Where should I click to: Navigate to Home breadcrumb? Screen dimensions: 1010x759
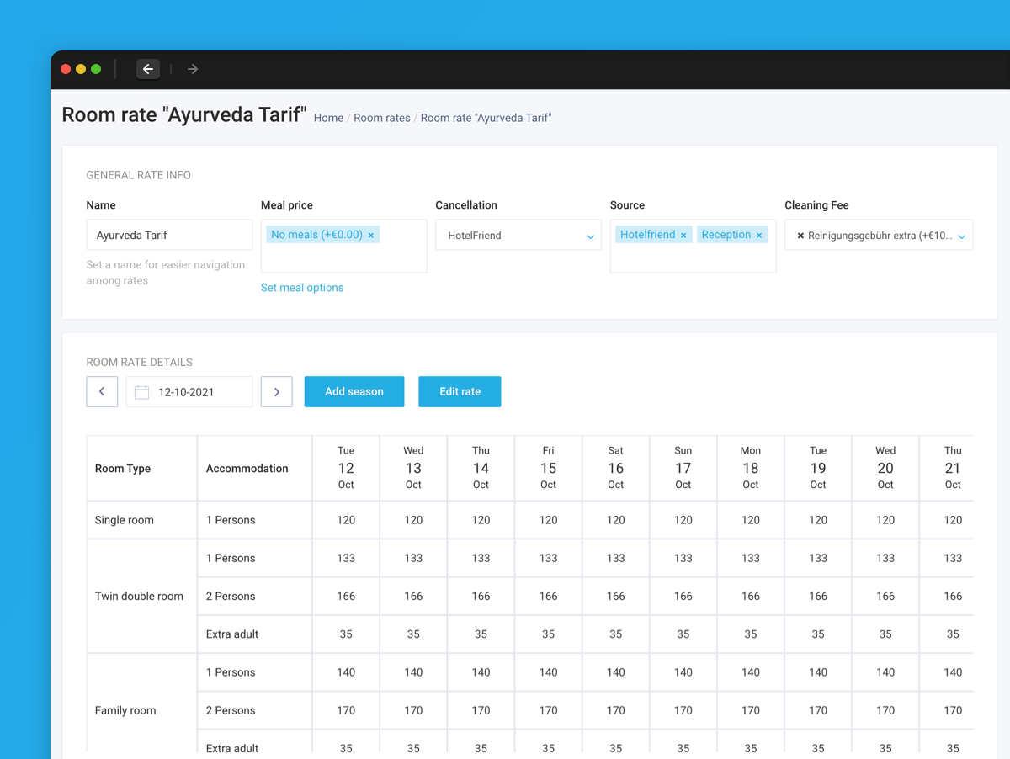[x=328, y=118]
